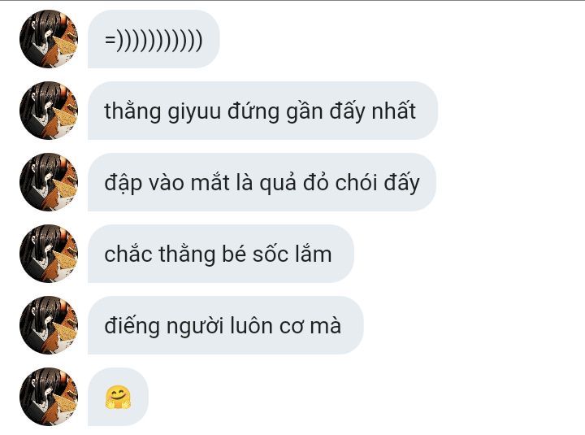Viewport: 585px width, 435px height.
Task: Click the word 'đập' starting the third message
Action: pyautogui.click(x=123, y=184)
